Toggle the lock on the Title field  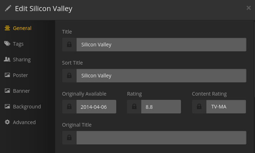click(x=69, y=45)
